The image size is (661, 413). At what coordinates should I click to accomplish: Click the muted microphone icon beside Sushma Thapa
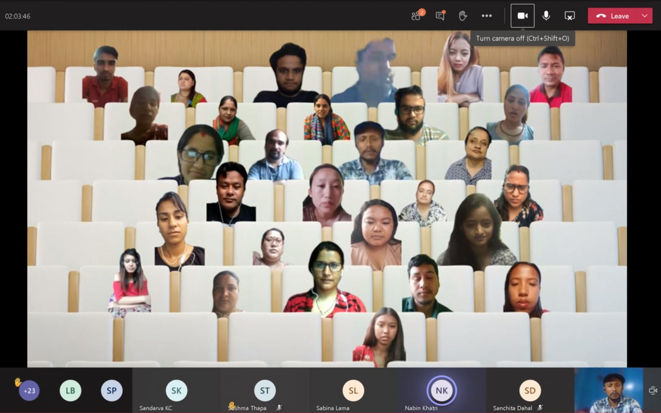[279, 407]
